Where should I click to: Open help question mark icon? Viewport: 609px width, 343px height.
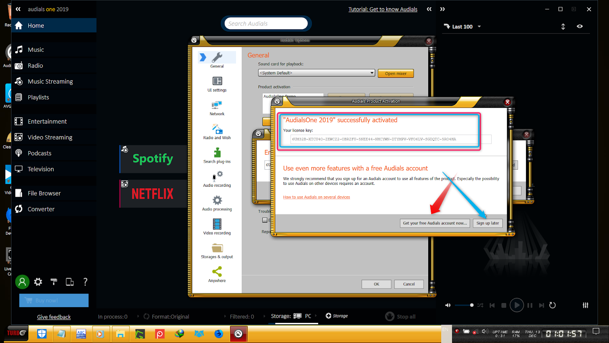pyautogui.click(x=85, y=282)
